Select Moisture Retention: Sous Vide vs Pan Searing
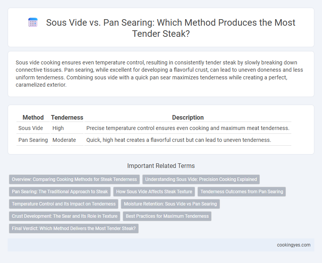 171,204
